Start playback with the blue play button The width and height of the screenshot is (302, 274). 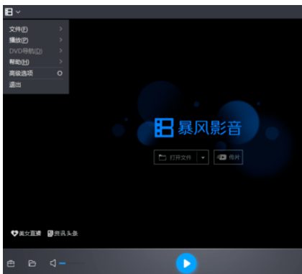point(186,263)
